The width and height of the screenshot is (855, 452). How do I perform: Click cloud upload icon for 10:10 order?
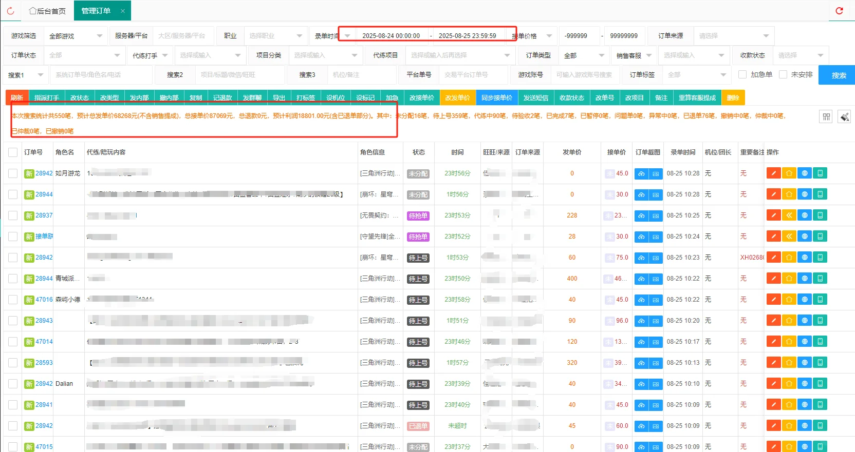click(x=641, y=384)
